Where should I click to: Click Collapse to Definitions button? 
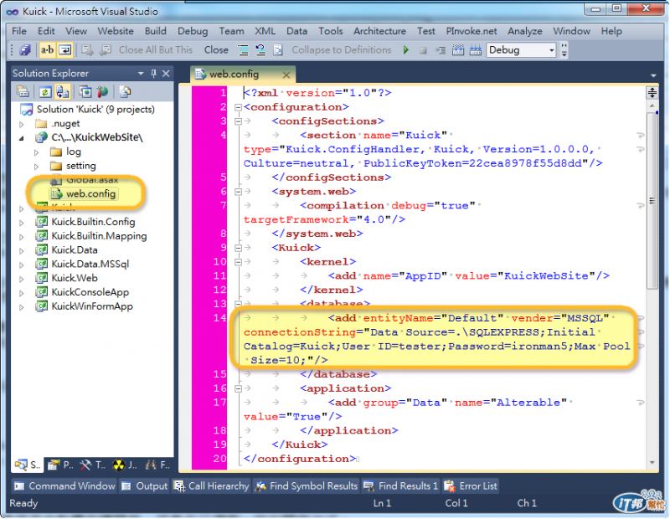pos(342,50)
